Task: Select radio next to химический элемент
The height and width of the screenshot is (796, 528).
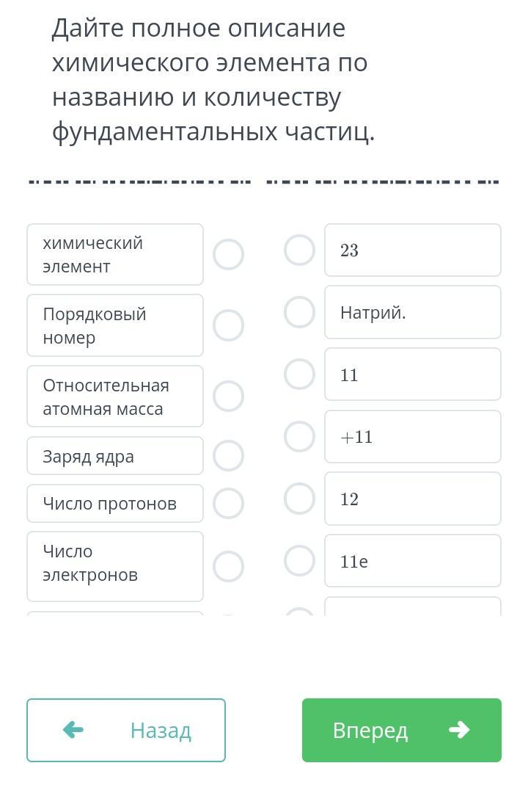Action: 228,255
